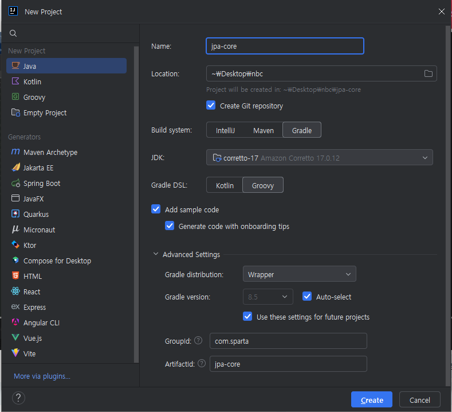Browse location with the folder icon

[429, 73]
